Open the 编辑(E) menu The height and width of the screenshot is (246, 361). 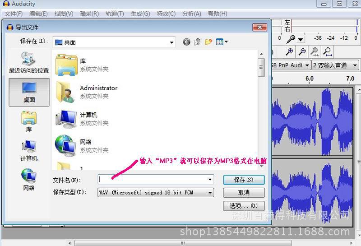pyautogui.click(x=38, y=14)
